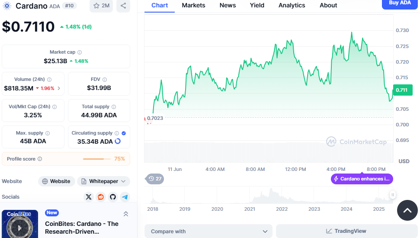420x238 pixels.
Task: Open Cardano's GitHub repository icon
Action: point(113,197)
